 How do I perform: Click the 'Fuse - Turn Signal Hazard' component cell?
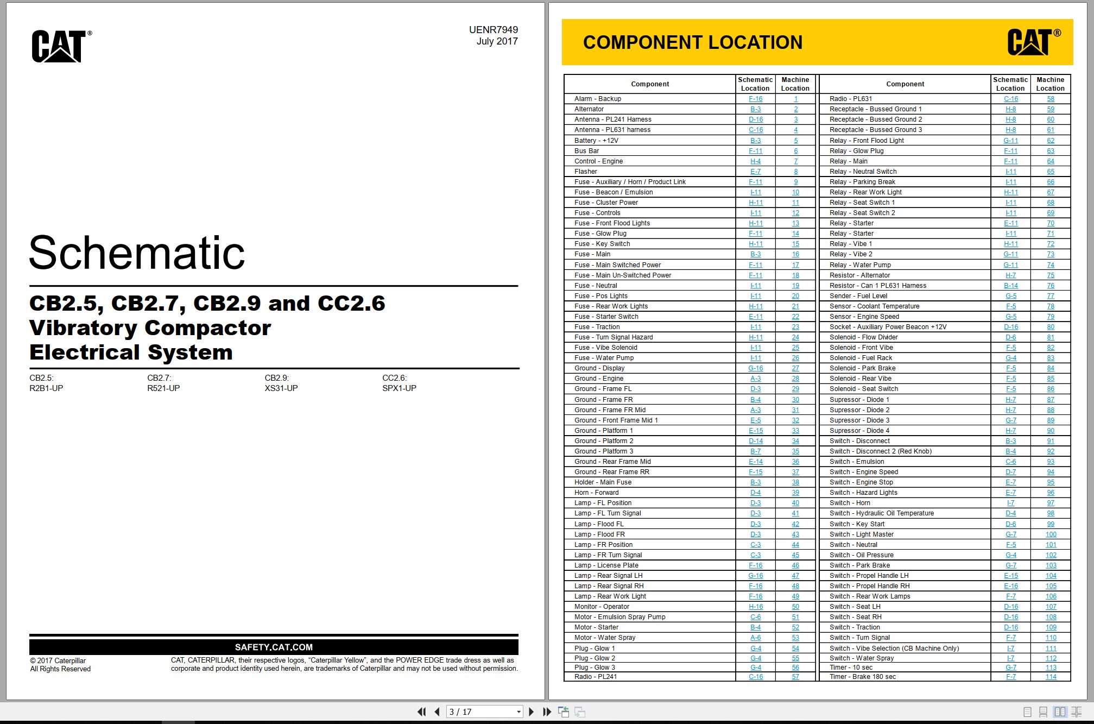coord(650,337)
